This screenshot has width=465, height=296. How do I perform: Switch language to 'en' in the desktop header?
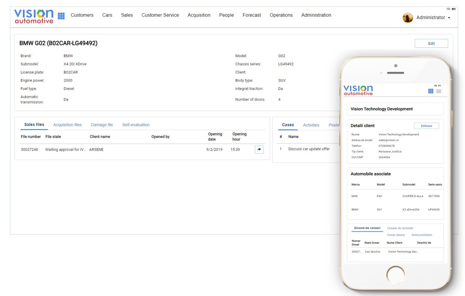click(x=454, y=9)
